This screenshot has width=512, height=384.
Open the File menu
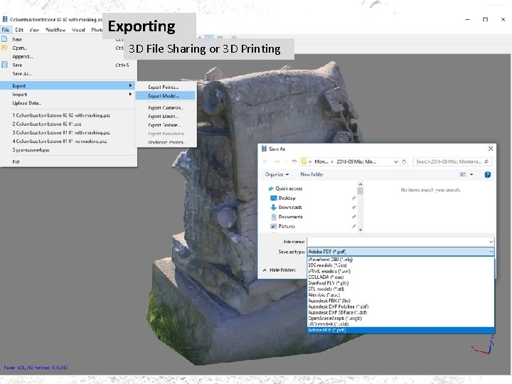[x=6, y=30]
